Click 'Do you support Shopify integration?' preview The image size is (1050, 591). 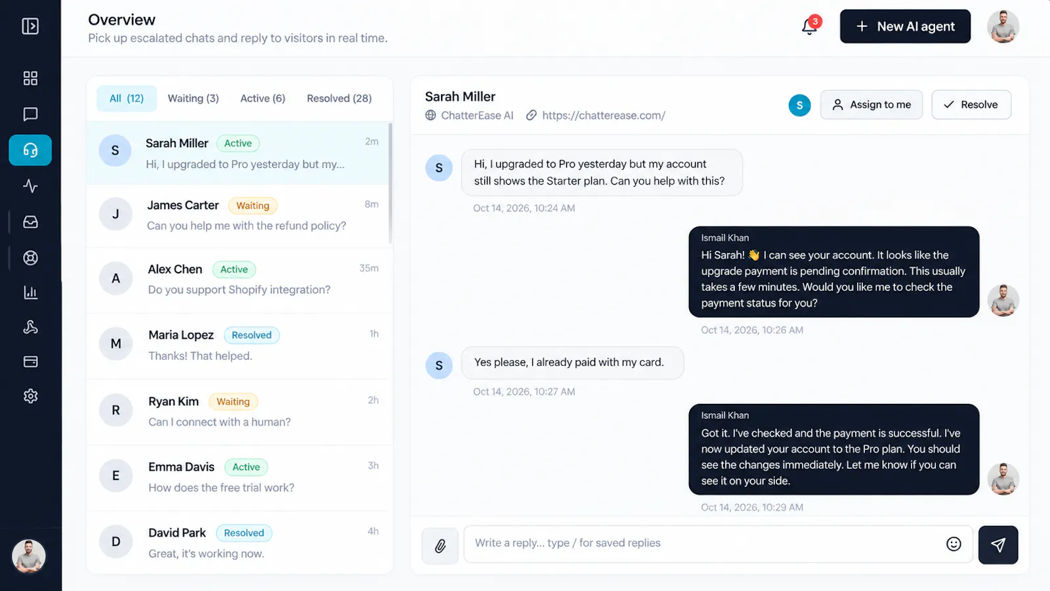(239, 290)
